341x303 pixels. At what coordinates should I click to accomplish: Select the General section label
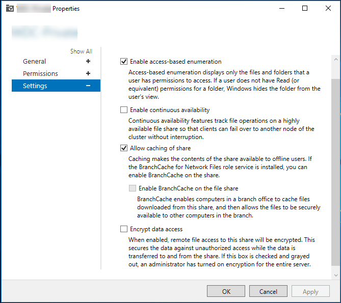pyautogui.click(x=34, y=61)
